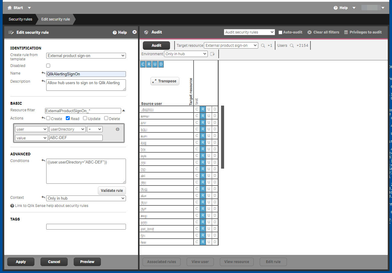
Task: Add a condition with plus icon
Action: (117, 129)
